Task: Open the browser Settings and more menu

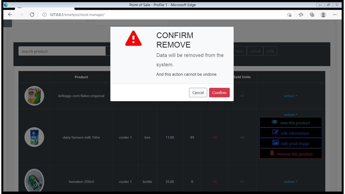Action: click(334, 15)
